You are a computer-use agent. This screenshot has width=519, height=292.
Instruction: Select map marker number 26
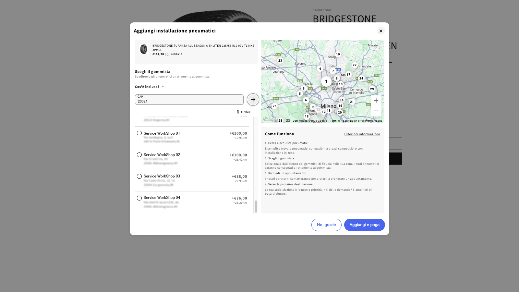pos(275,106)
